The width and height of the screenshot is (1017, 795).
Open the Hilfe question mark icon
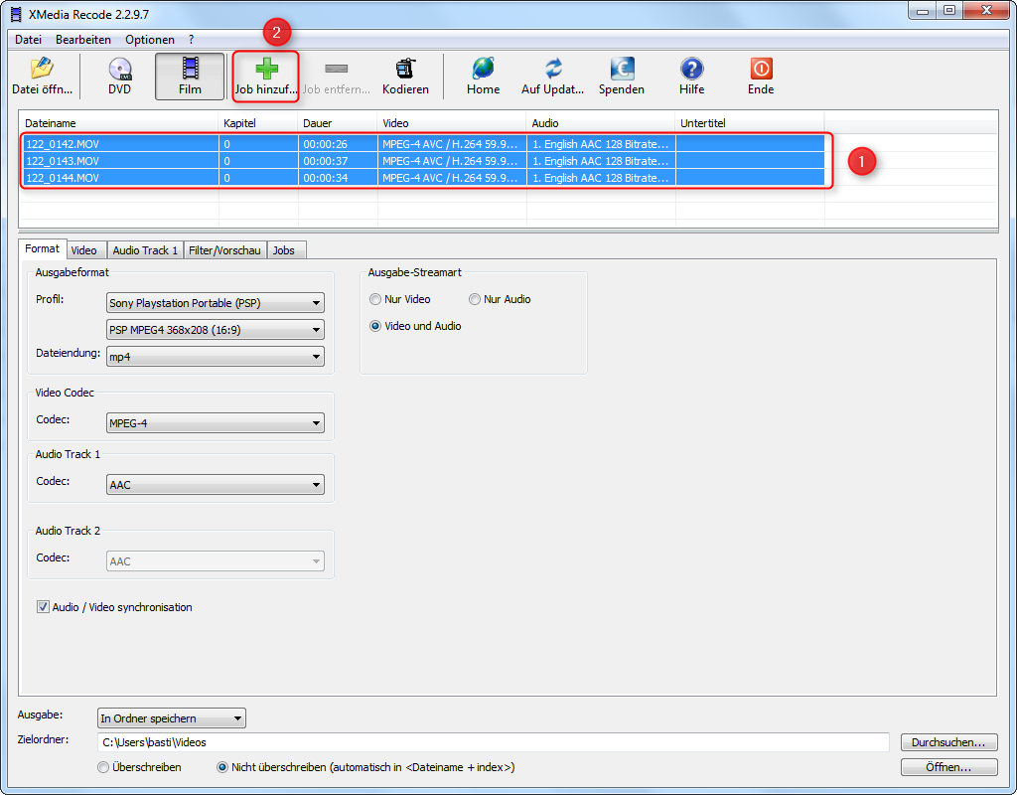[x=691, y=70]
